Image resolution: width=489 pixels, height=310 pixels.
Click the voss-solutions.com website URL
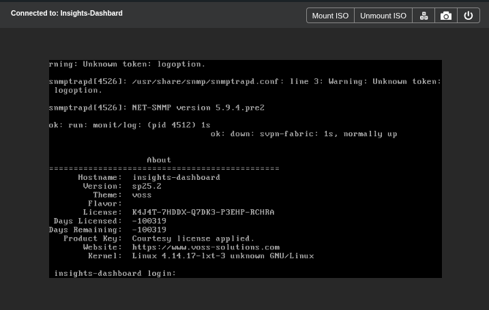click(205, 247)
